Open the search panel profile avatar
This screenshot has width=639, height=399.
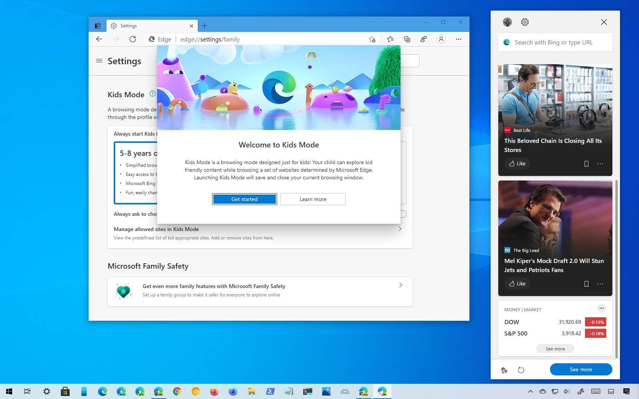point(507,22)
